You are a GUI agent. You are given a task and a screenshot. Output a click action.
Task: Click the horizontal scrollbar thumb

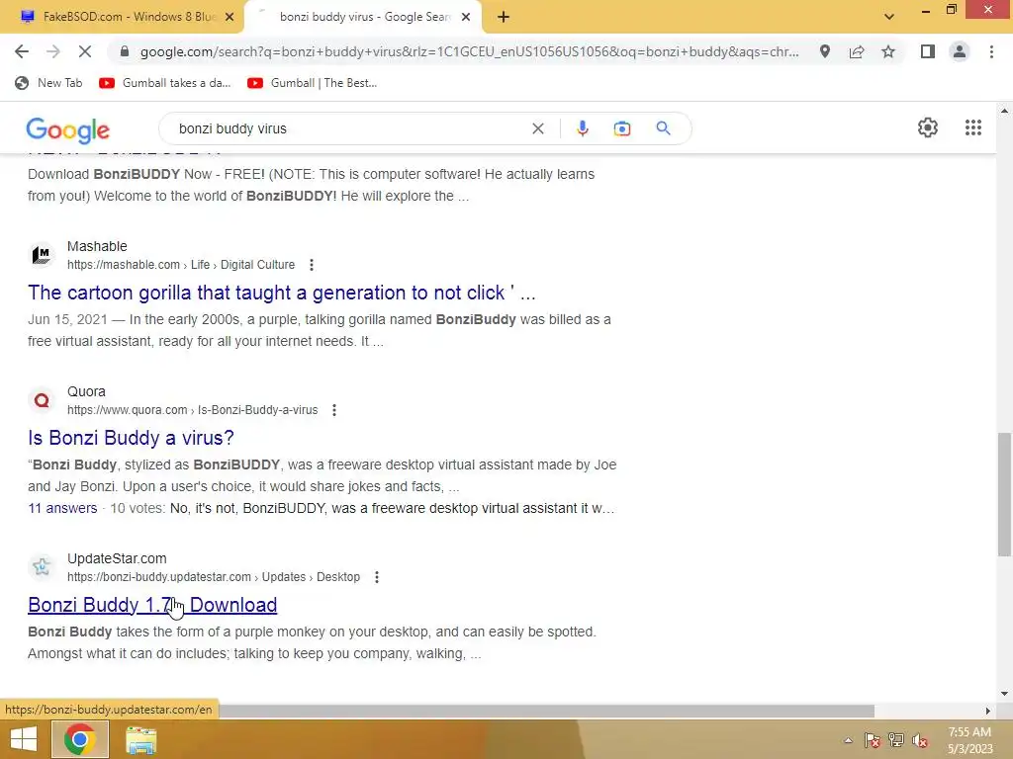546,711
